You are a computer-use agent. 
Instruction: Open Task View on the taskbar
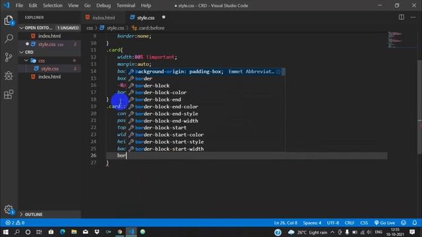click(39, 232)
